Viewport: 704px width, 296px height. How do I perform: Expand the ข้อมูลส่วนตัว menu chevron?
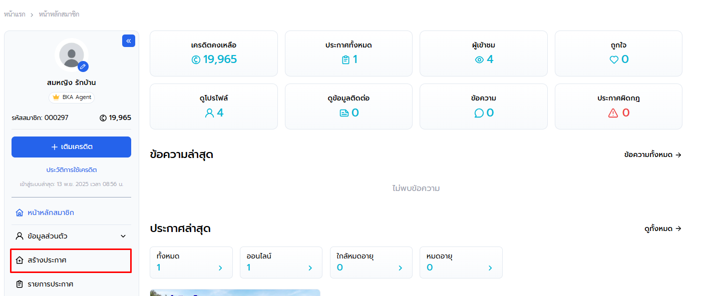(123, 236)
